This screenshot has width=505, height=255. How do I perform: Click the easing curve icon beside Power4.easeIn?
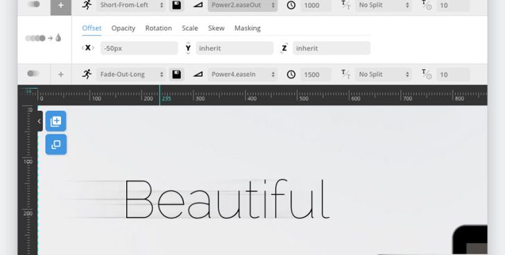198,74
